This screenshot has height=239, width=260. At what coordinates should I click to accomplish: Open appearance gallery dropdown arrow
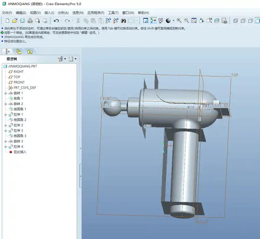coord(173,21)
